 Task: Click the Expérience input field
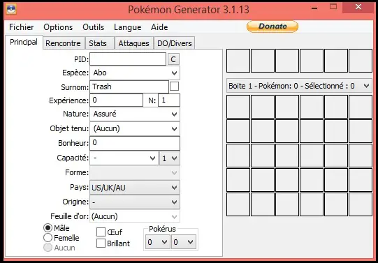(x=116, y=100)
